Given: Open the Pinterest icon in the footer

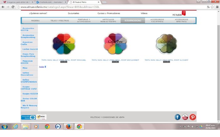Looking at the screenshot, I should pyautogui.click(x=193, y=117).
